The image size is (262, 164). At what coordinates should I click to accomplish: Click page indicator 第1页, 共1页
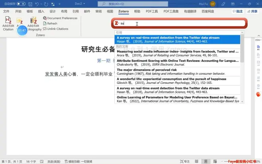click(12, 162)
